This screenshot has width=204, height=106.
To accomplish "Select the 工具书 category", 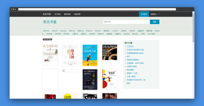I will coord(143,34).
